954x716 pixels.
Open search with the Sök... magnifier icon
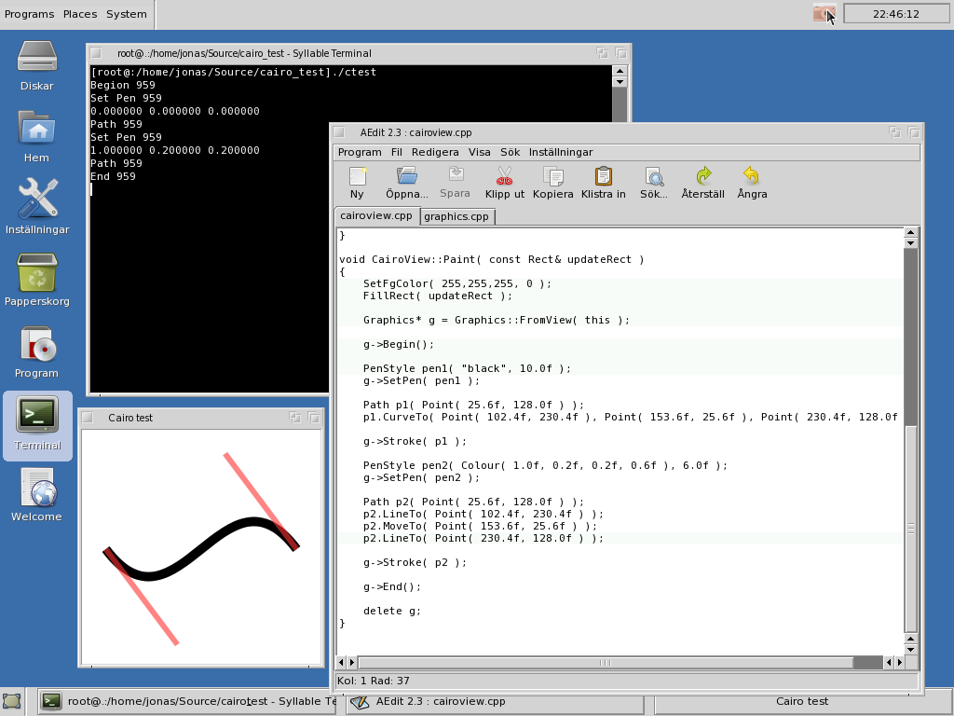tap(654, 176)
